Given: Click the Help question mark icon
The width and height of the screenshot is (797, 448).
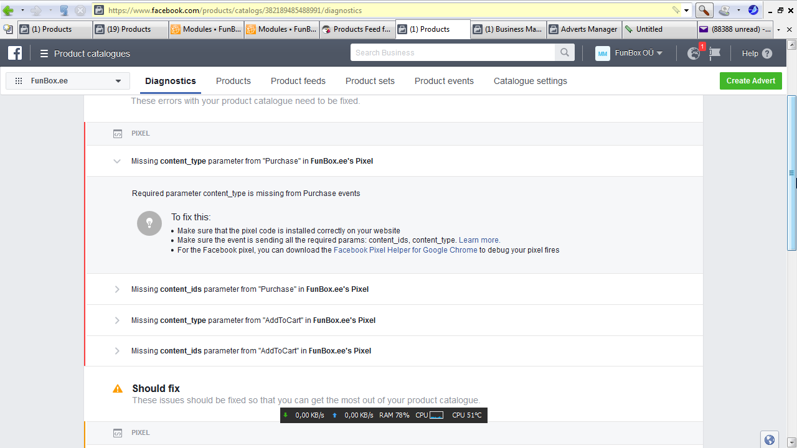Looking at the screenshot, I should click(767, 54).
